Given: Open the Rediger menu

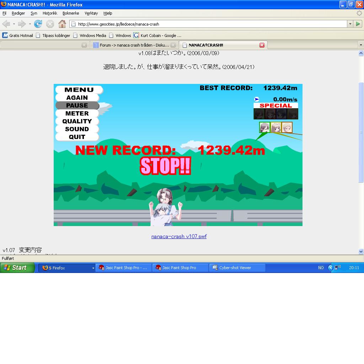Looking at the screenshot, I should pyautogui.click(x=18, y=13).
